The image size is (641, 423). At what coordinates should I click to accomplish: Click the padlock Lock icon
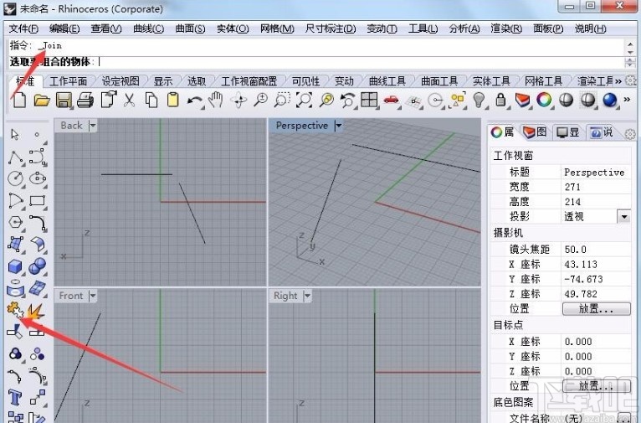[x=500, y=100]
